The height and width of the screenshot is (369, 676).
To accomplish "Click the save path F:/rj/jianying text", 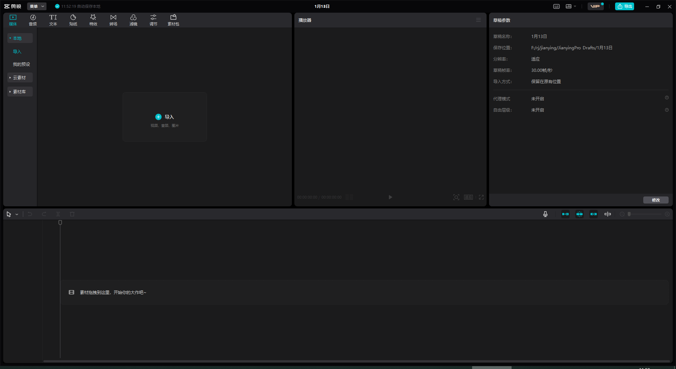I will pos(572,48).
